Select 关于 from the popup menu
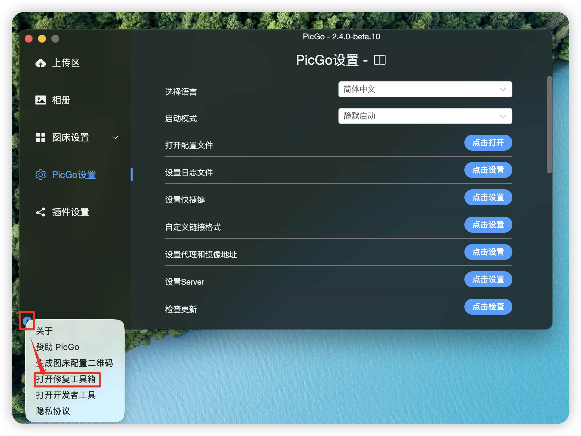 44,331
